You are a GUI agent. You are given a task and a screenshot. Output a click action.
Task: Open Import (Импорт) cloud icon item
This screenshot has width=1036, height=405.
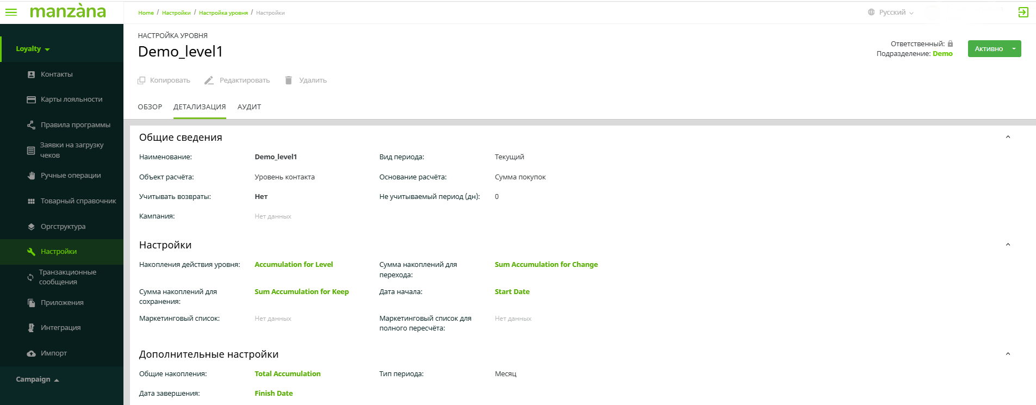[32, 353]
